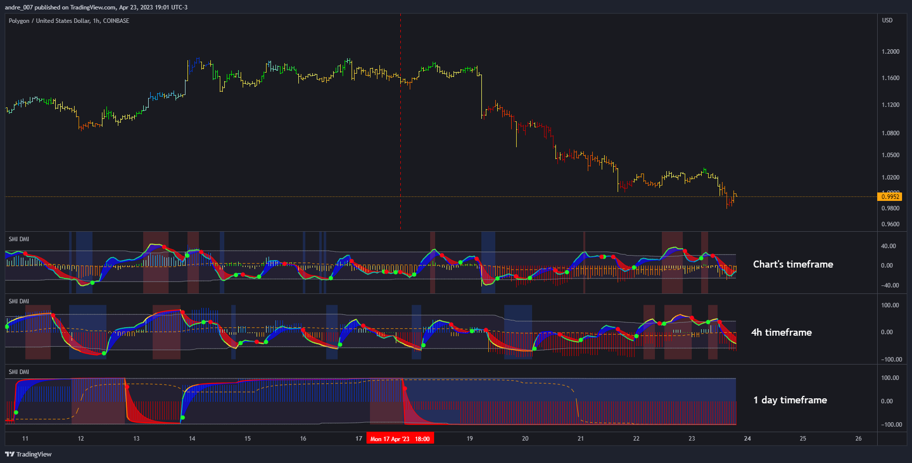Screen dimensions: 912x463
Task: Click the 40.00 label on first indicator scale
Action: pyautogui.click(x=889, y=246)
